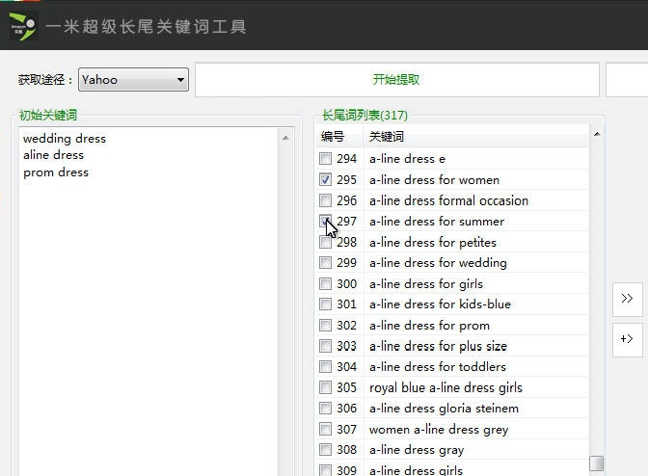Toggle the checkbox for row 297
This screenshot has width=648, height=476.
click(325, 221)
